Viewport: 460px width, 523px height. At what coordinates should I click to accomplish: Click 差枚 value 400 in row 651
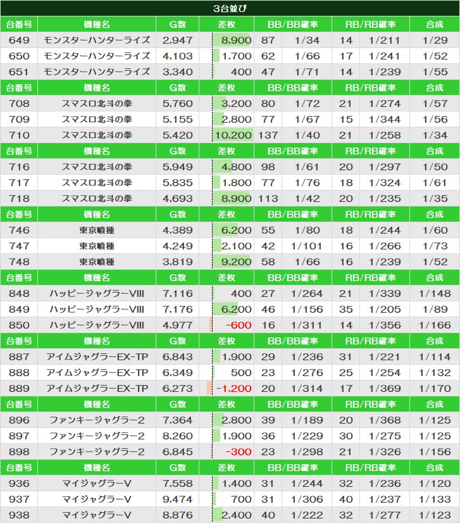click(241, 72)
